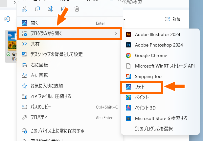The width and height of the screenshot is (203, 141).
Task: Open with Google Chrome
Action: [x=160, y=55]
